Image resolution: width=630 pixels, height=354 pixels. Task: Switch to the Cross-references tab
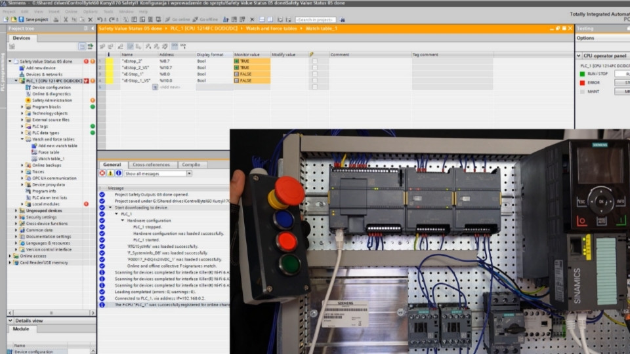coord(151,165)
